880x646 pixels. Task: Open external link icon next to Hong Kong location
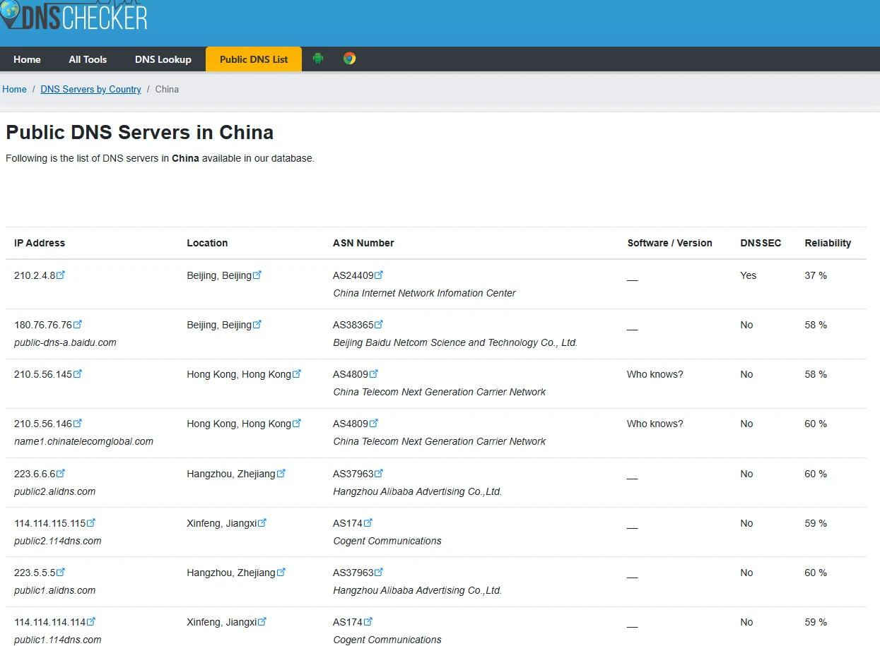297,373
